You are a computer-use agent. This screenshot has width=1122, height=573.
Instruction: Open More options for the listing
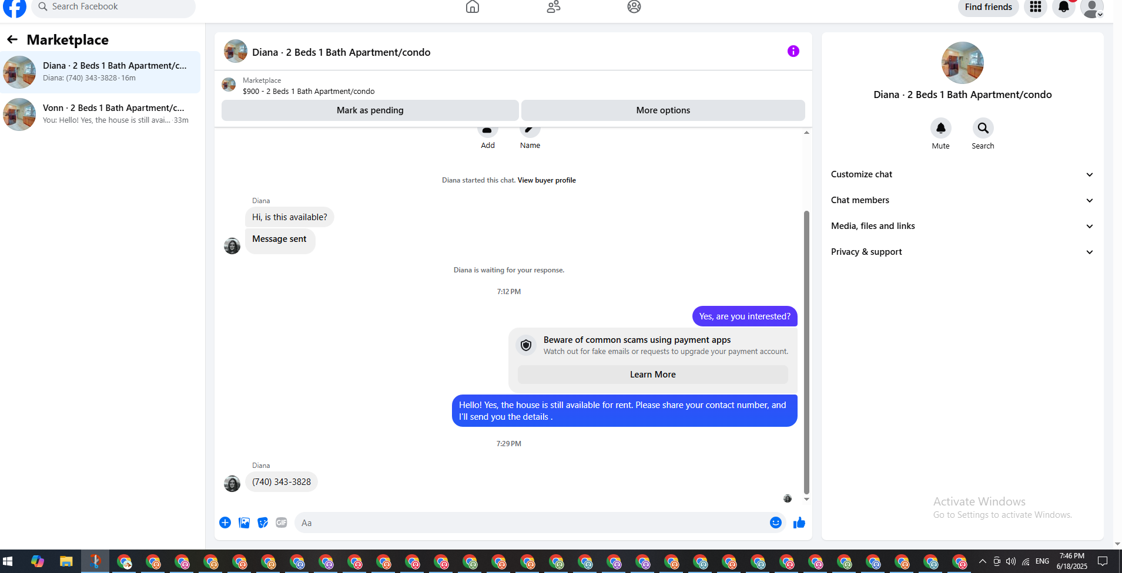tap(663, 110)
